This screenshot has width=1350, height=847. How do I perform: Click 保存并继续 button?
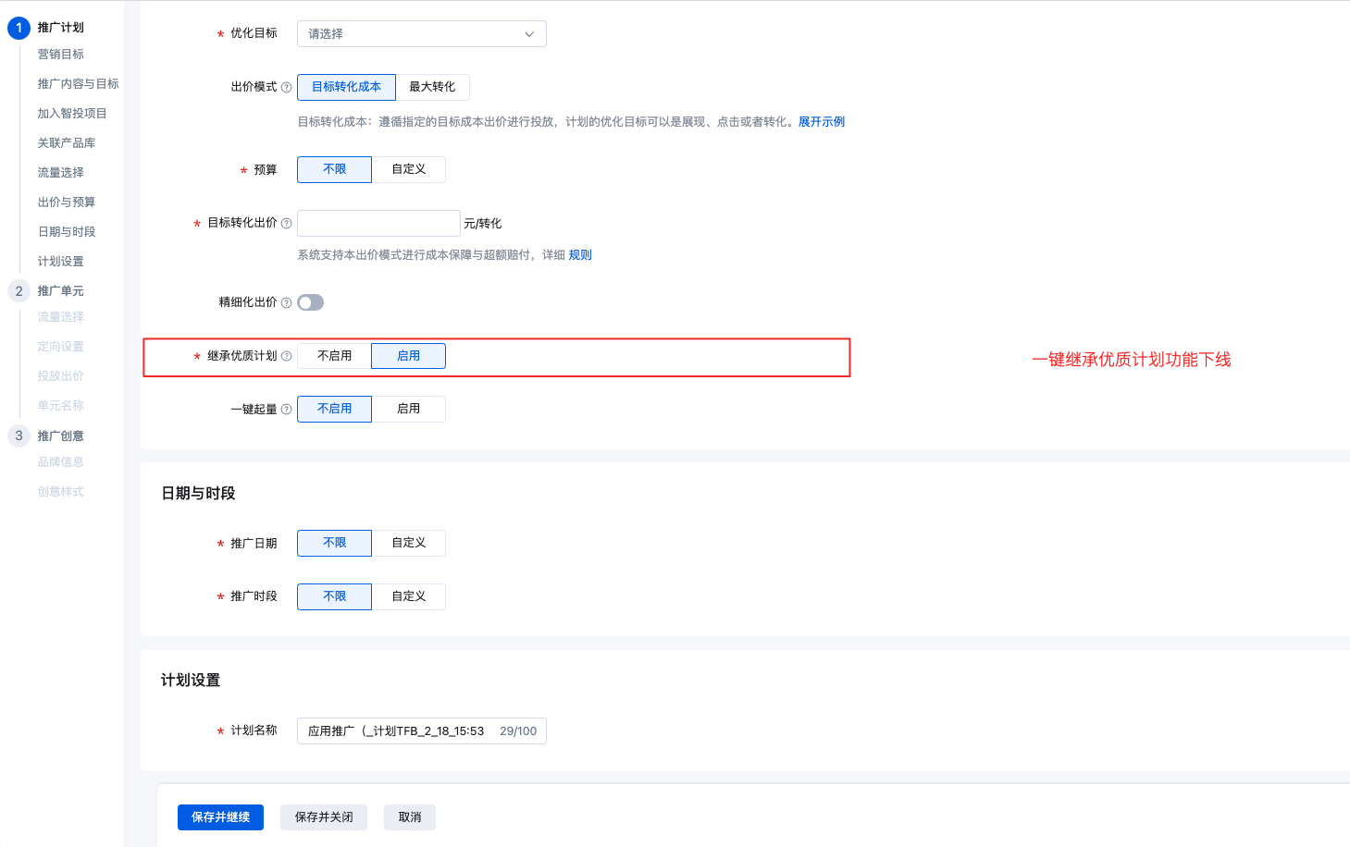pos(220,817)
